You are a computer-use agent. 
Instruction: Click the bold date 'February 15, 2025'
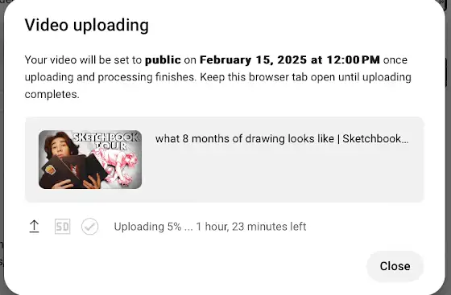pos(254,59)
